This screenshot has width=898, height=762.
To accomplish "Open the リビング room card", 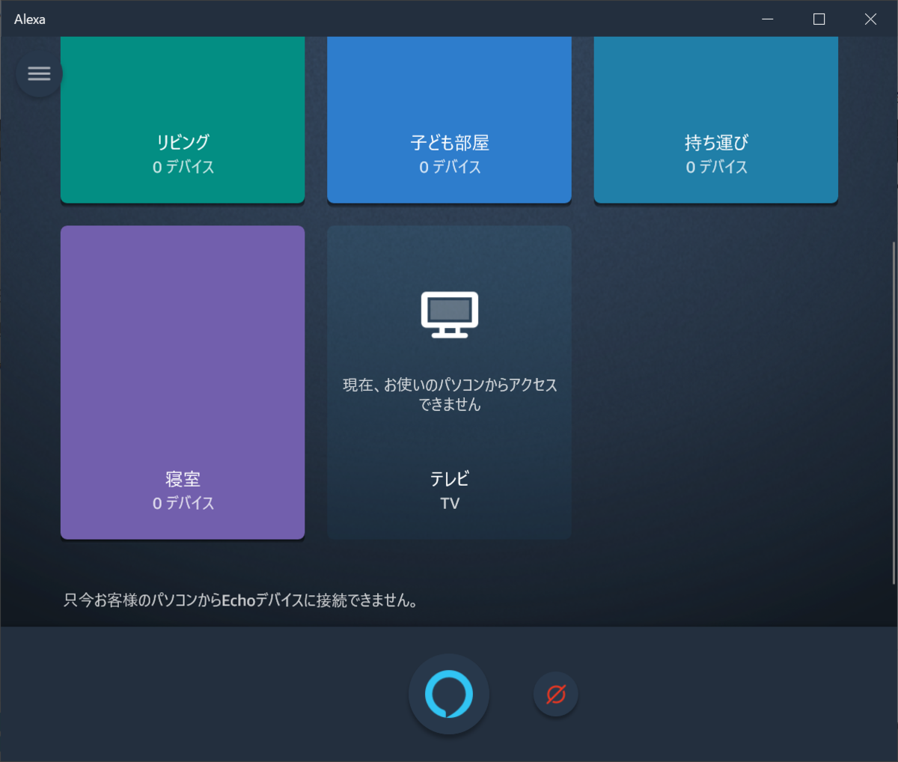I will (x=183, y=120).
